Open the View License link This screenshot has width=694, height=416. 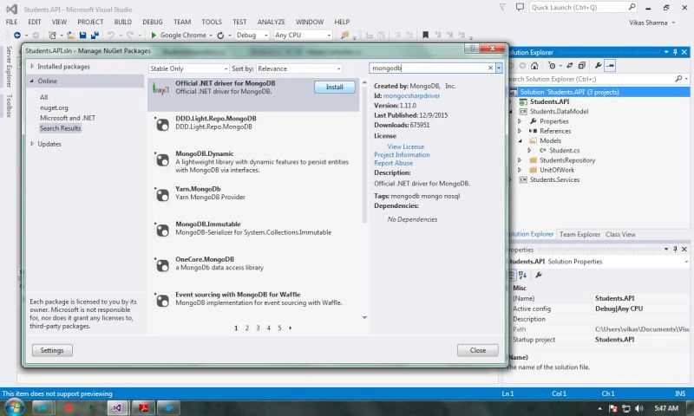(x=405, y=146)
